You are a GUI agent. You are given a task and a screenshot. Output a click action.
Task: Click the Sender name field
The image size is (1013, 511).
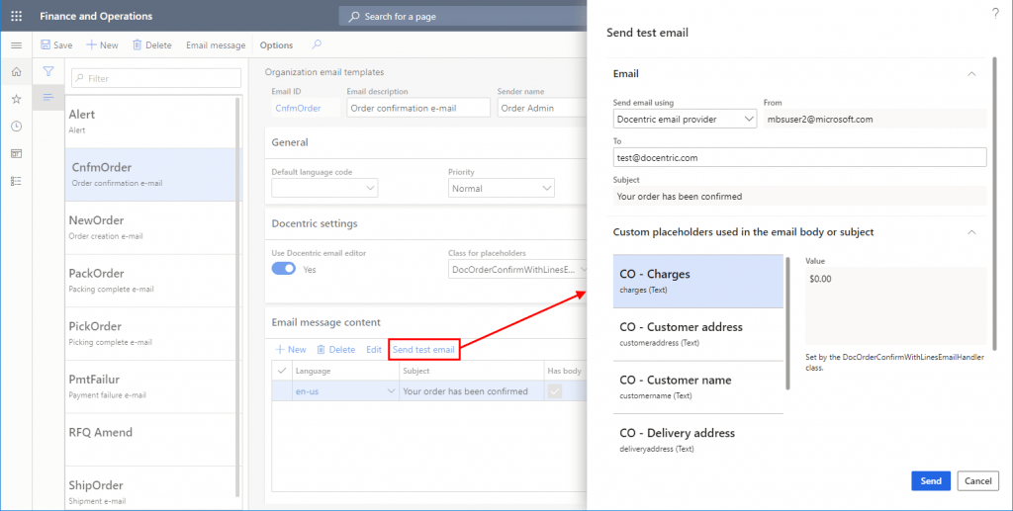pos(541,108)
